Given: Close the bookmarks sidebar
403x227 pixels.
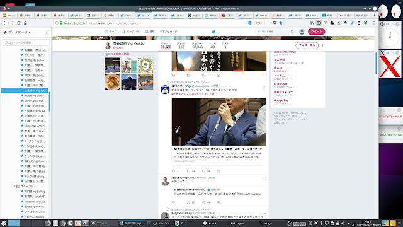Looking at the screenshot, I should tap(47, 32).
